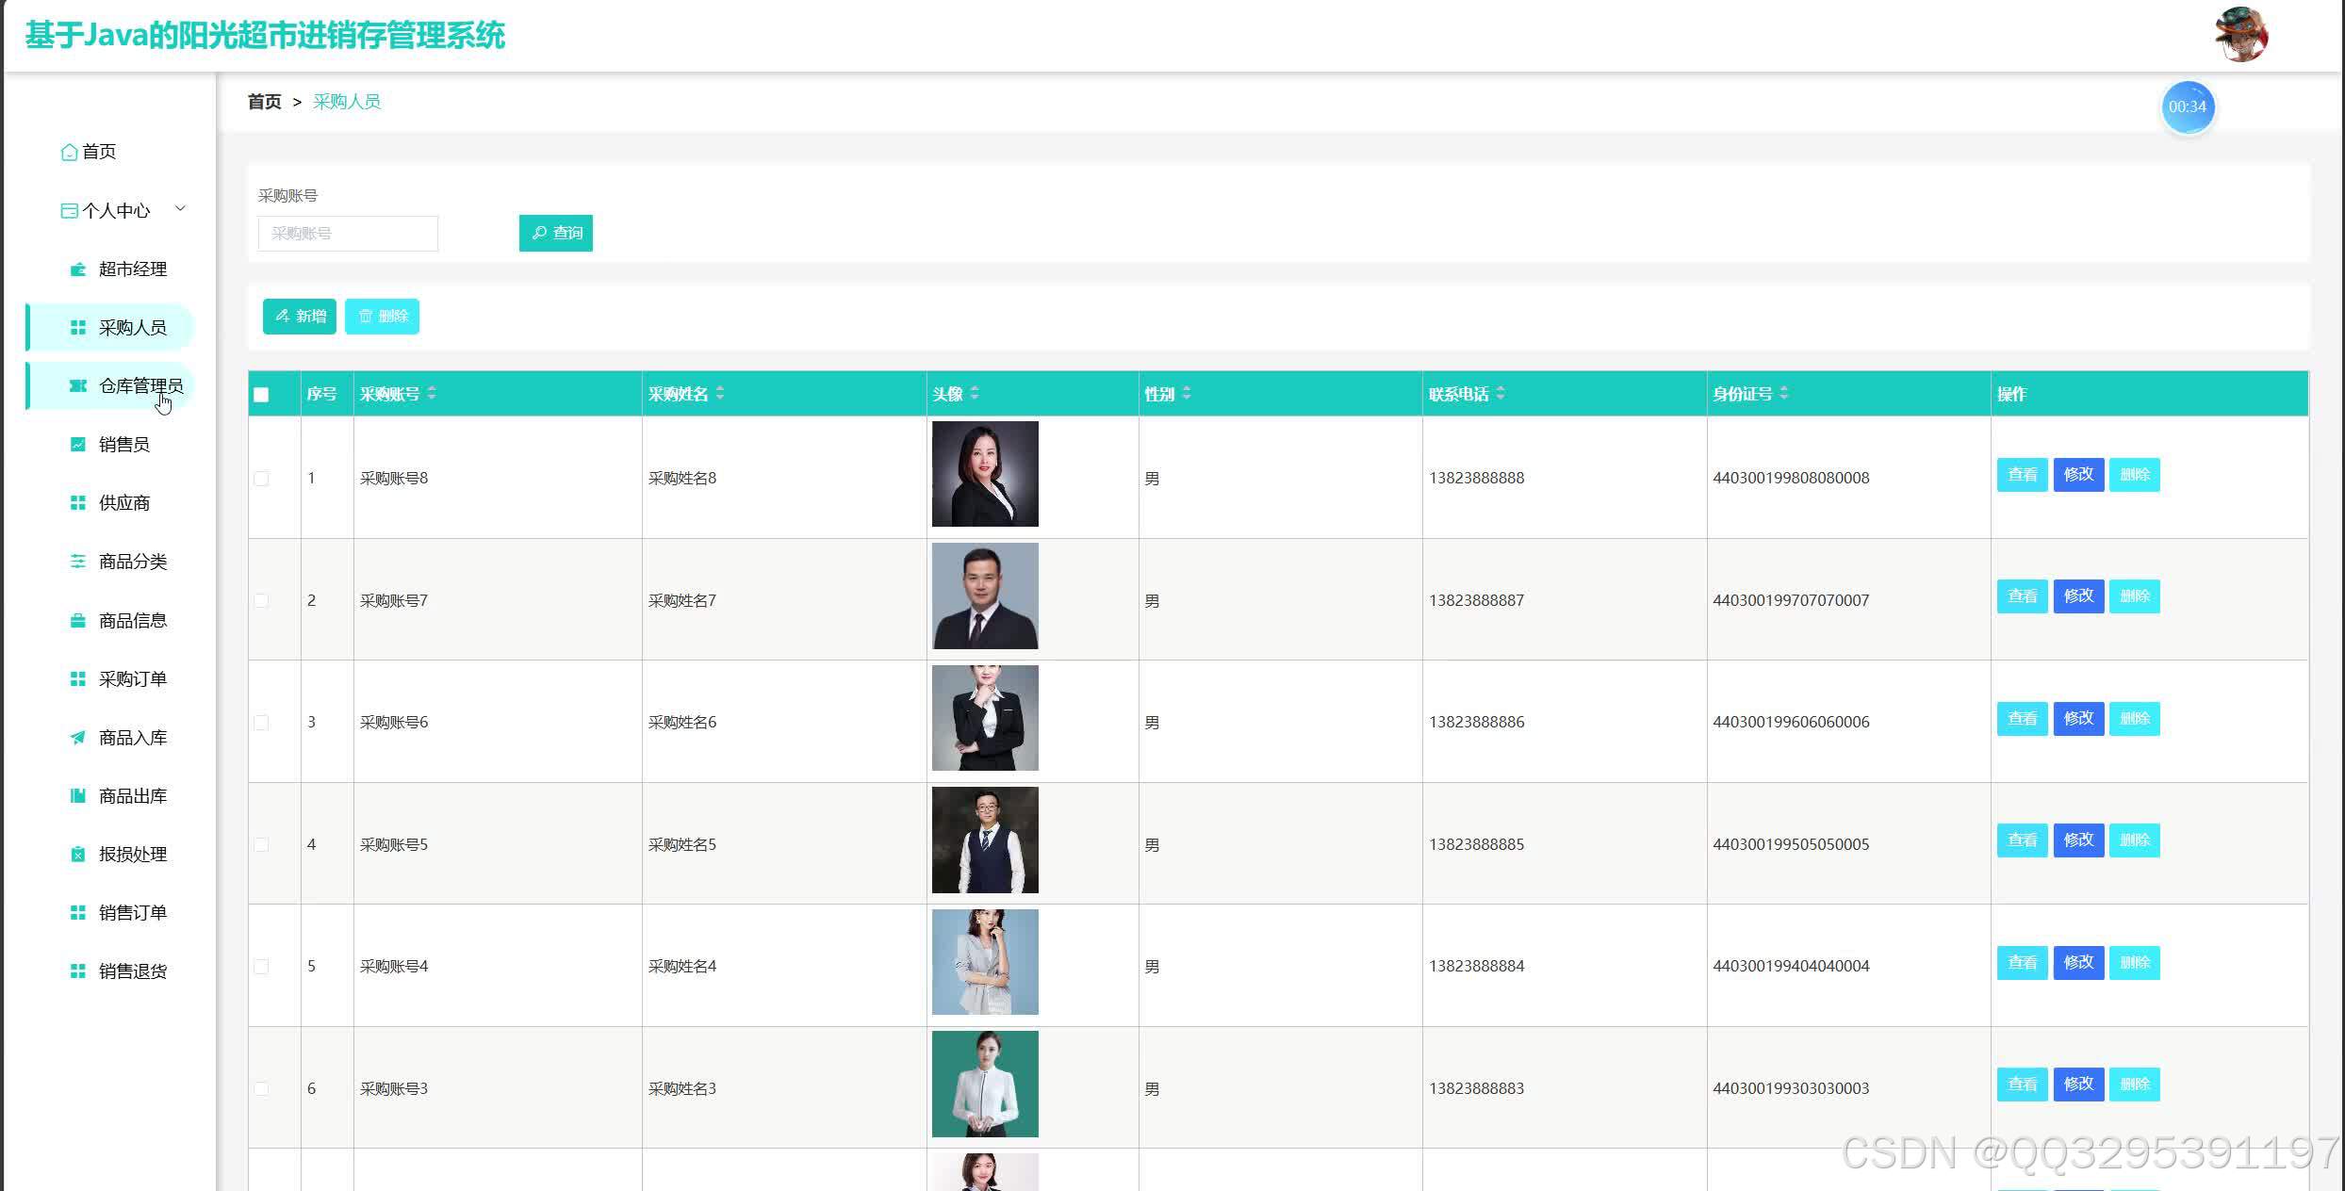Sort by the 采购姓名 column arrows
Viewport: 2345px width, 1191px height.
(720, 394)
